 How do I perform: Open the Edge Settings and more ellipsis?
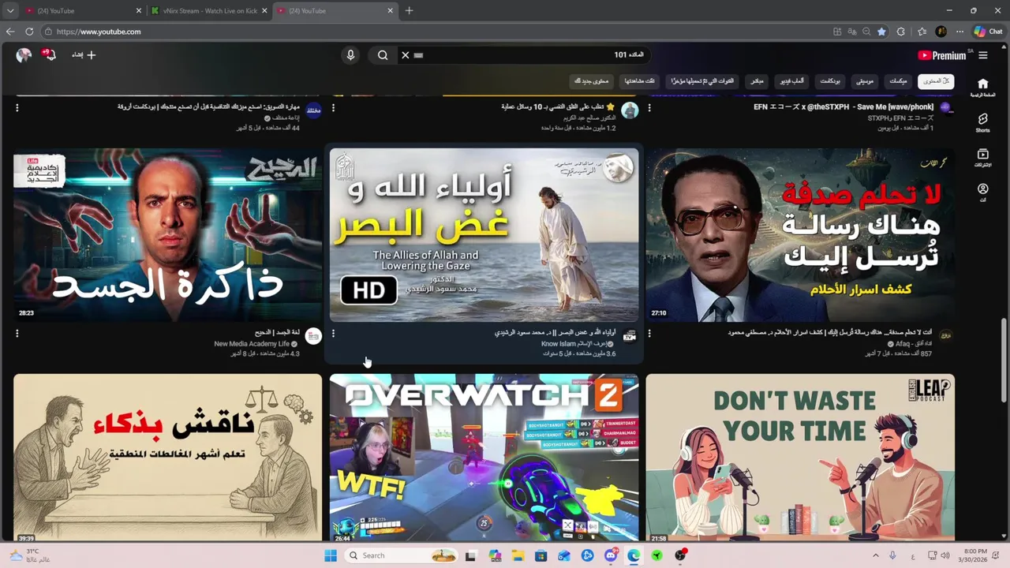click(x=959, y=32)
